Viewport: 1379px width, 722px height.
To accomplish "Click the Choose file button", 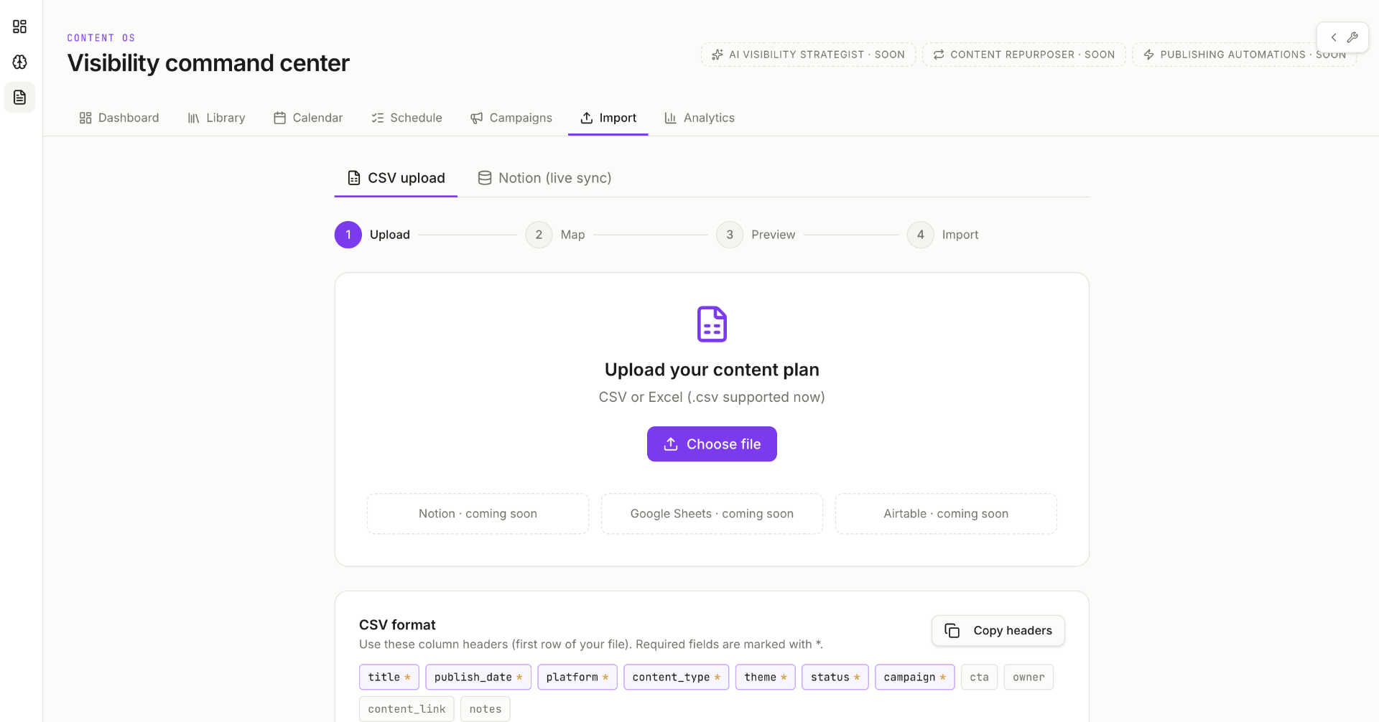I will (x=712, y=444).
